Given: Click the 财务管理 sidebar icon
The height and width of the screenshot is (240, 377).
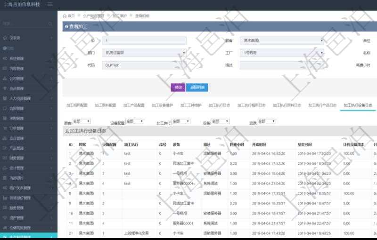Looking at the screenshot, I should click(x=5, y=158).
